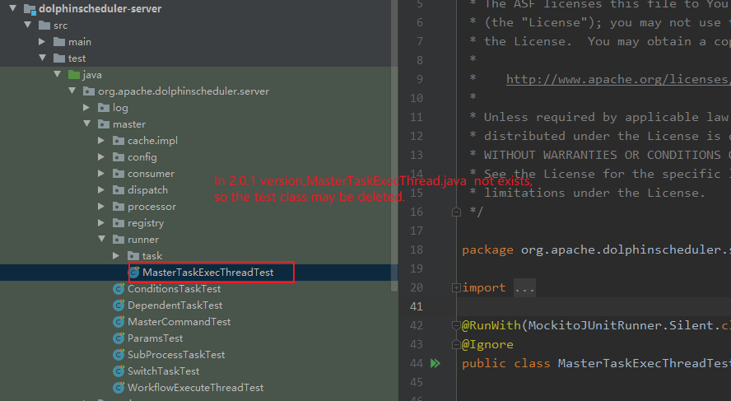Click the config package icon
This screenshot has width=731, height=401.
tap(119, 157)
